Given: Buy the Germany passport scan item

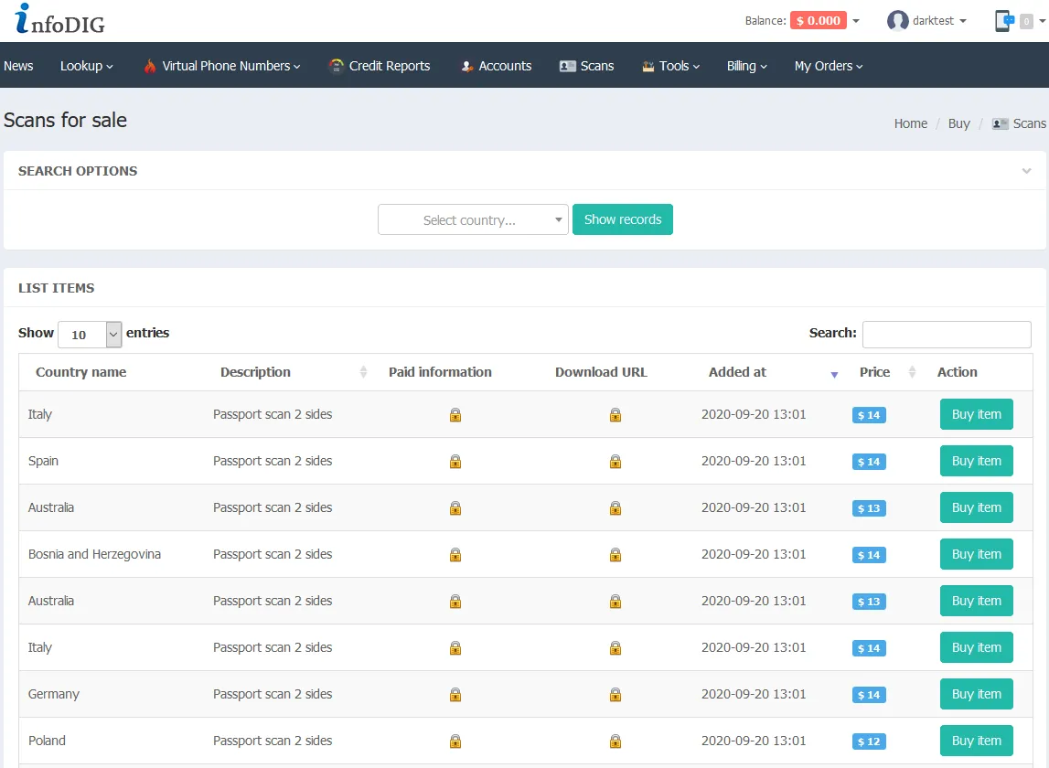Looking at the screenshot, I should click(976, 694).
